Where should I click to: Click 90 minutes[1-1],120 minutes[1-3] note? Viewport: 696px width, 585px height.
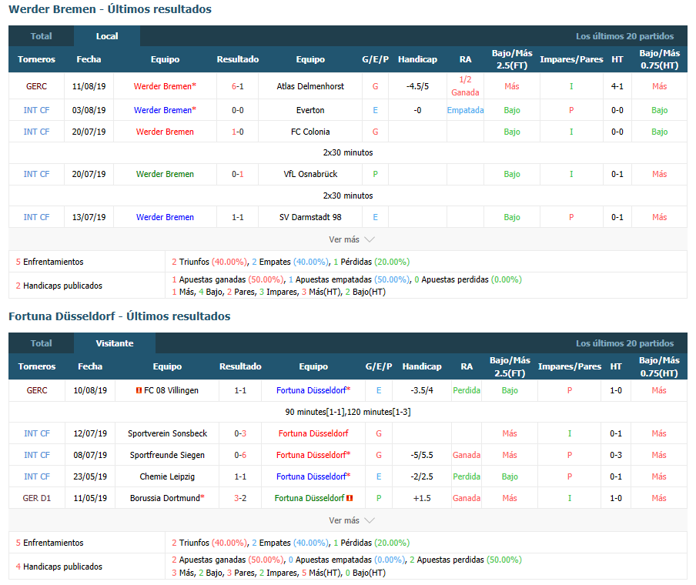tap(348, 412)
